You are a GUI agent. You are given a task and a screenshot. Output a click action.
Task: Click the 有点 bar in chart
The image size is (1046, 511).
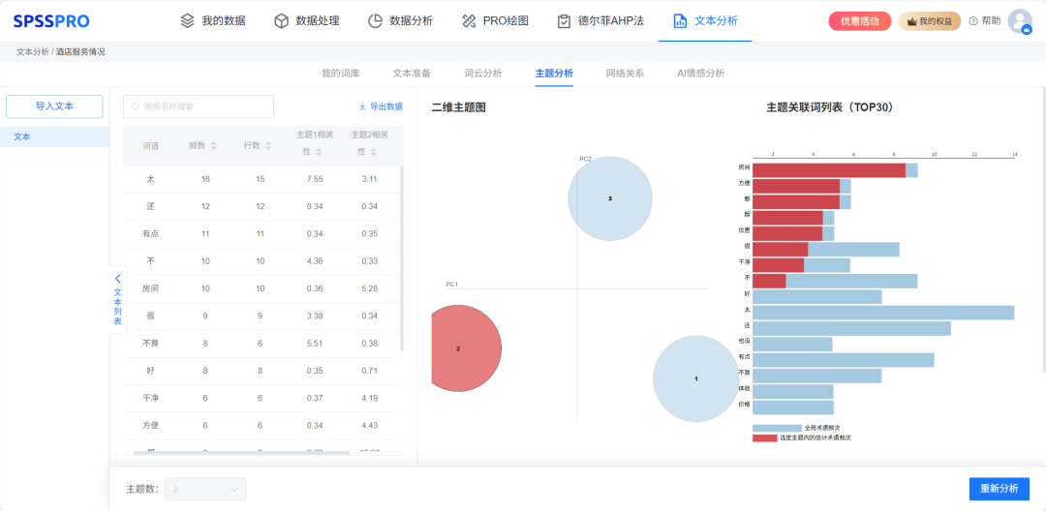pos(844,360)
